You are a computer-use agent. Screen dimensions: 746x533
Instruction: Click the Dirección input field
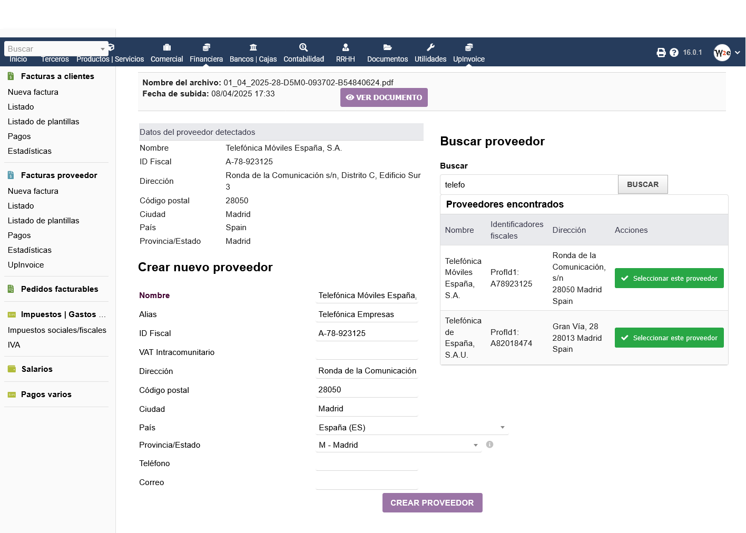coord(367,371)
